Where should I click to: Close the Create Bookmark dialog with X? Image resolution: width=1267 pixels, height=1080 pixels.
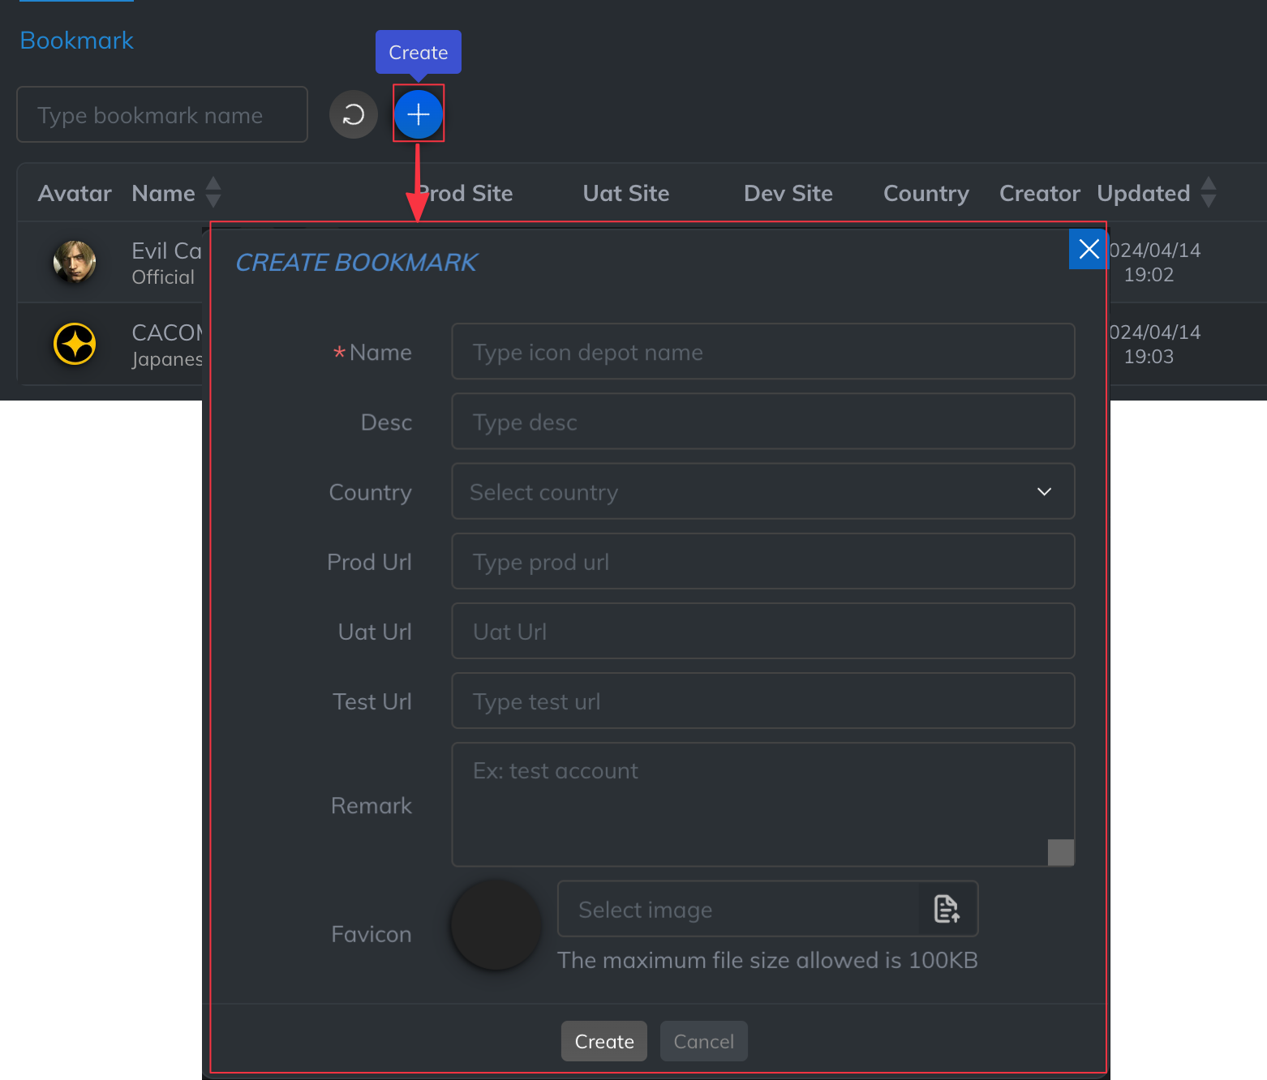(x=1089, y=249)
